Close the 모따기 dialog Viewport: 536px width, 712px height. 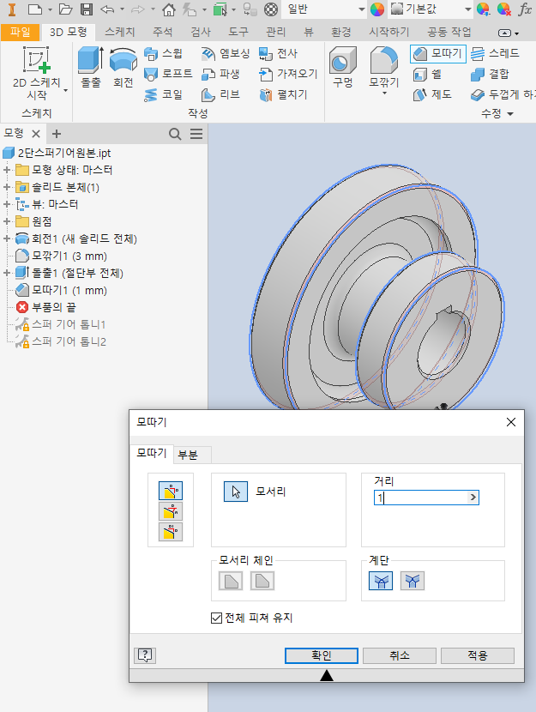[510, 422]
